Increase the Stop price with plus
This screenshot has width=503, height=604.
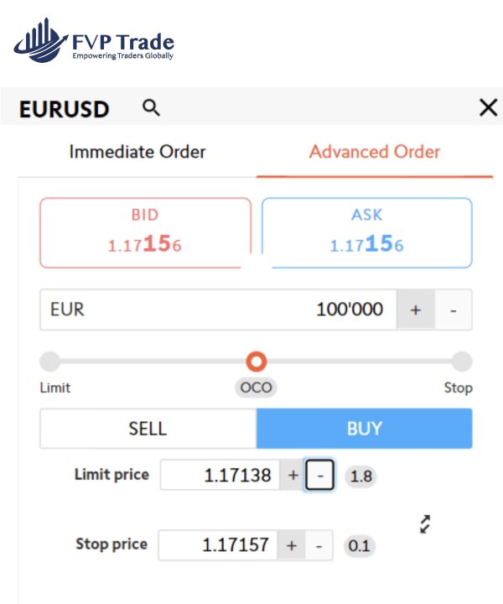pos(291,545)
